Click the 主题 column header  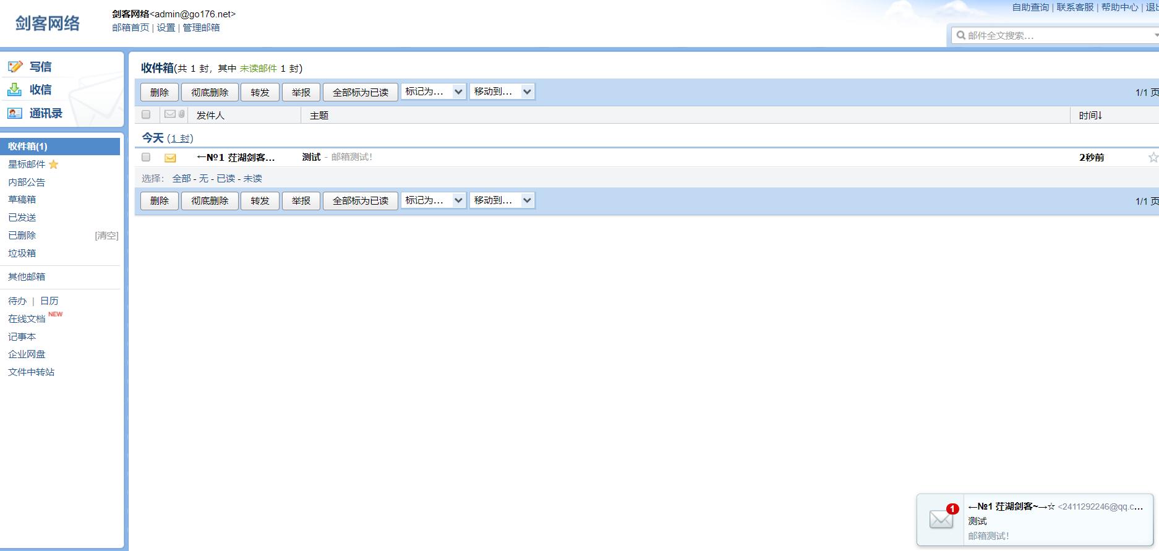(319, 116)
